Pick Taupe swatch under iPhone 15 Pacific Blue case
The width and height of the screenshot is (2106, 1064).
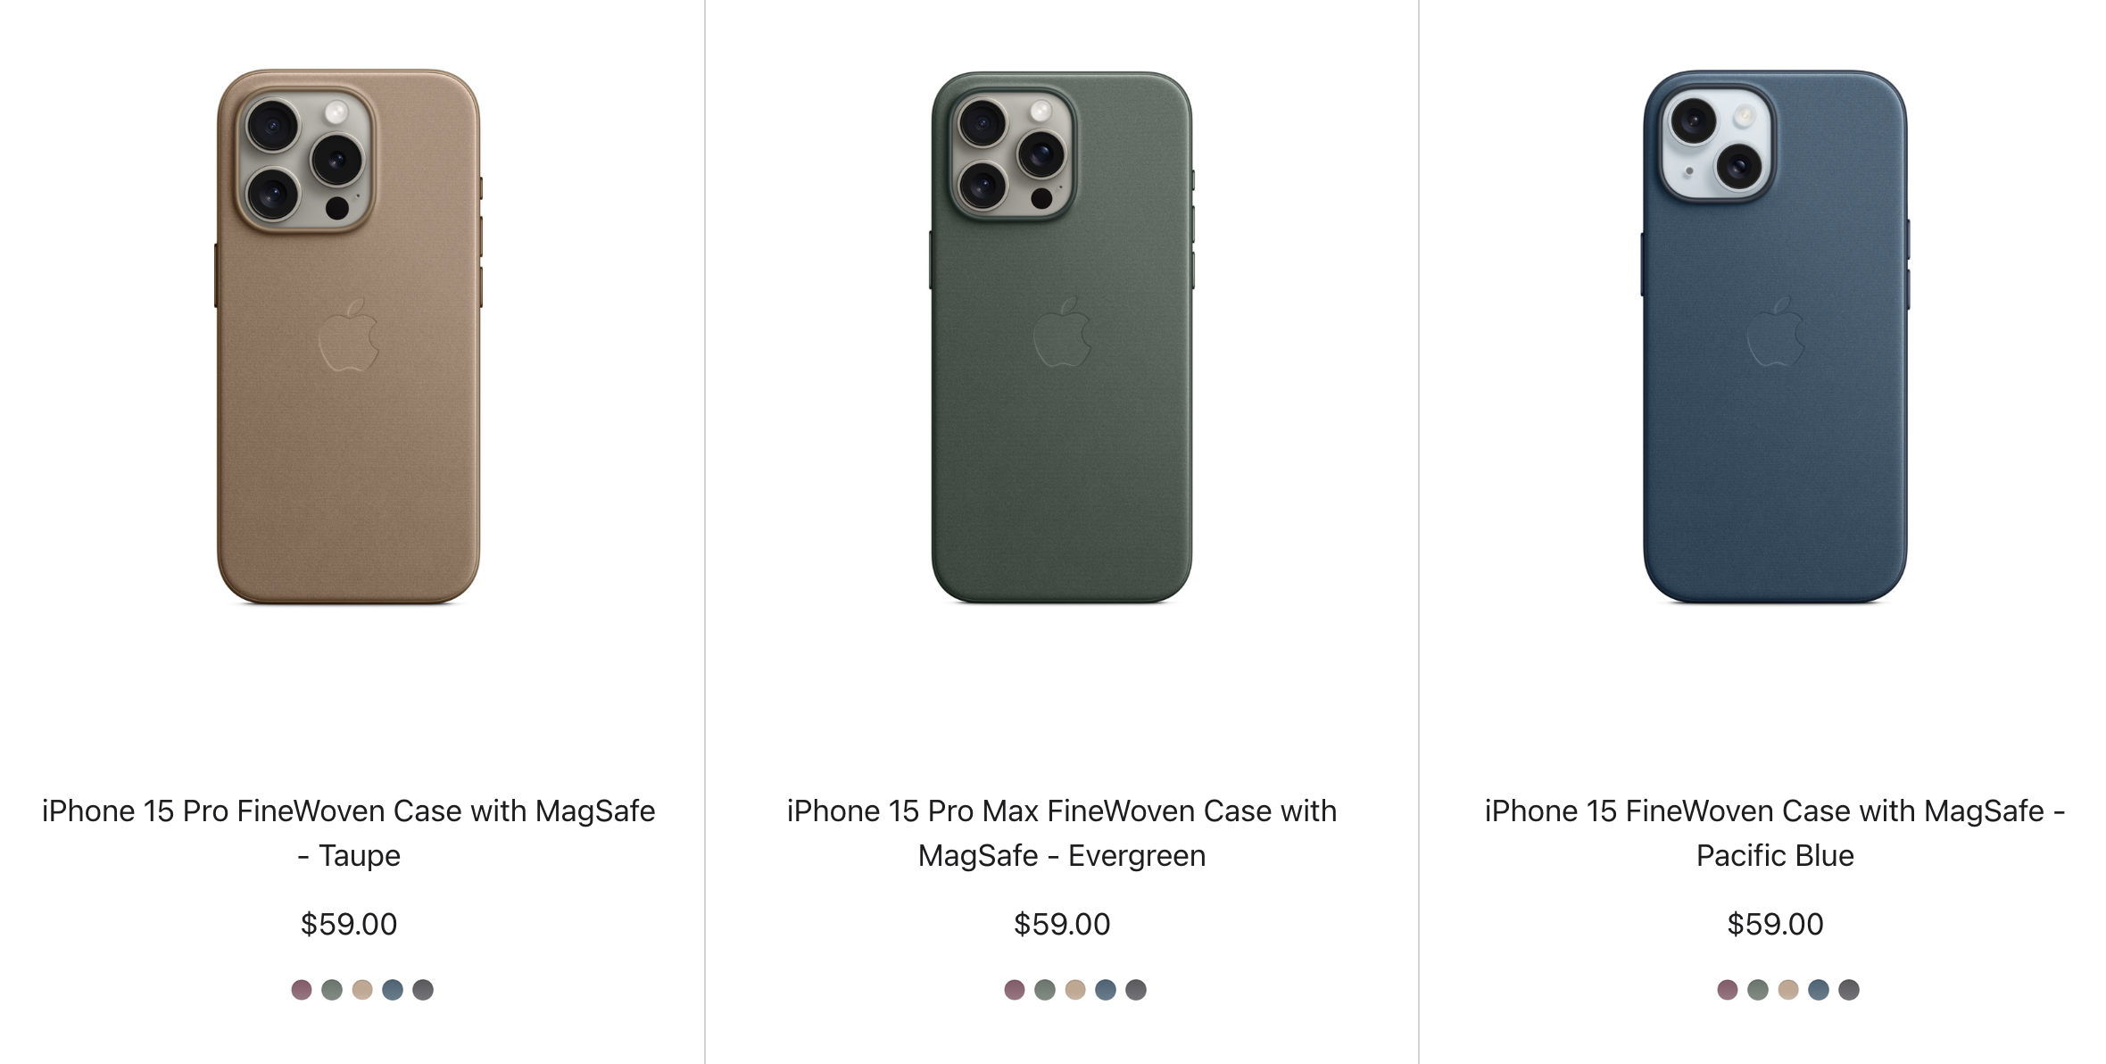click(x=1788, y=989)
